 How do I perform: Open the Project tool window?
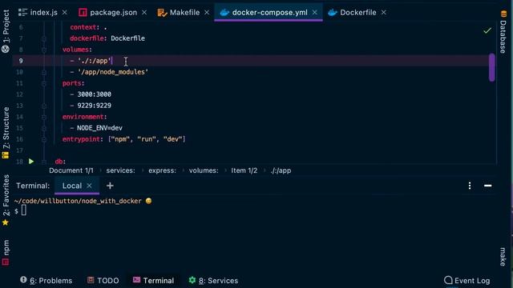pos(6,31)
